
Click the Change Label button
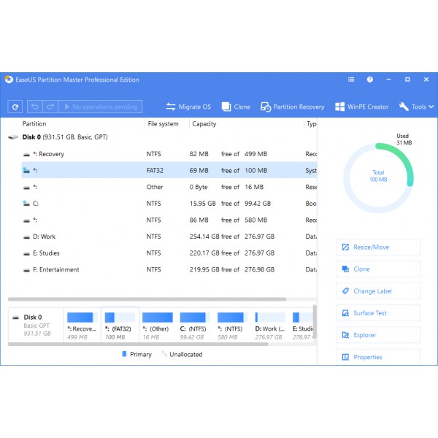point(378,291)
